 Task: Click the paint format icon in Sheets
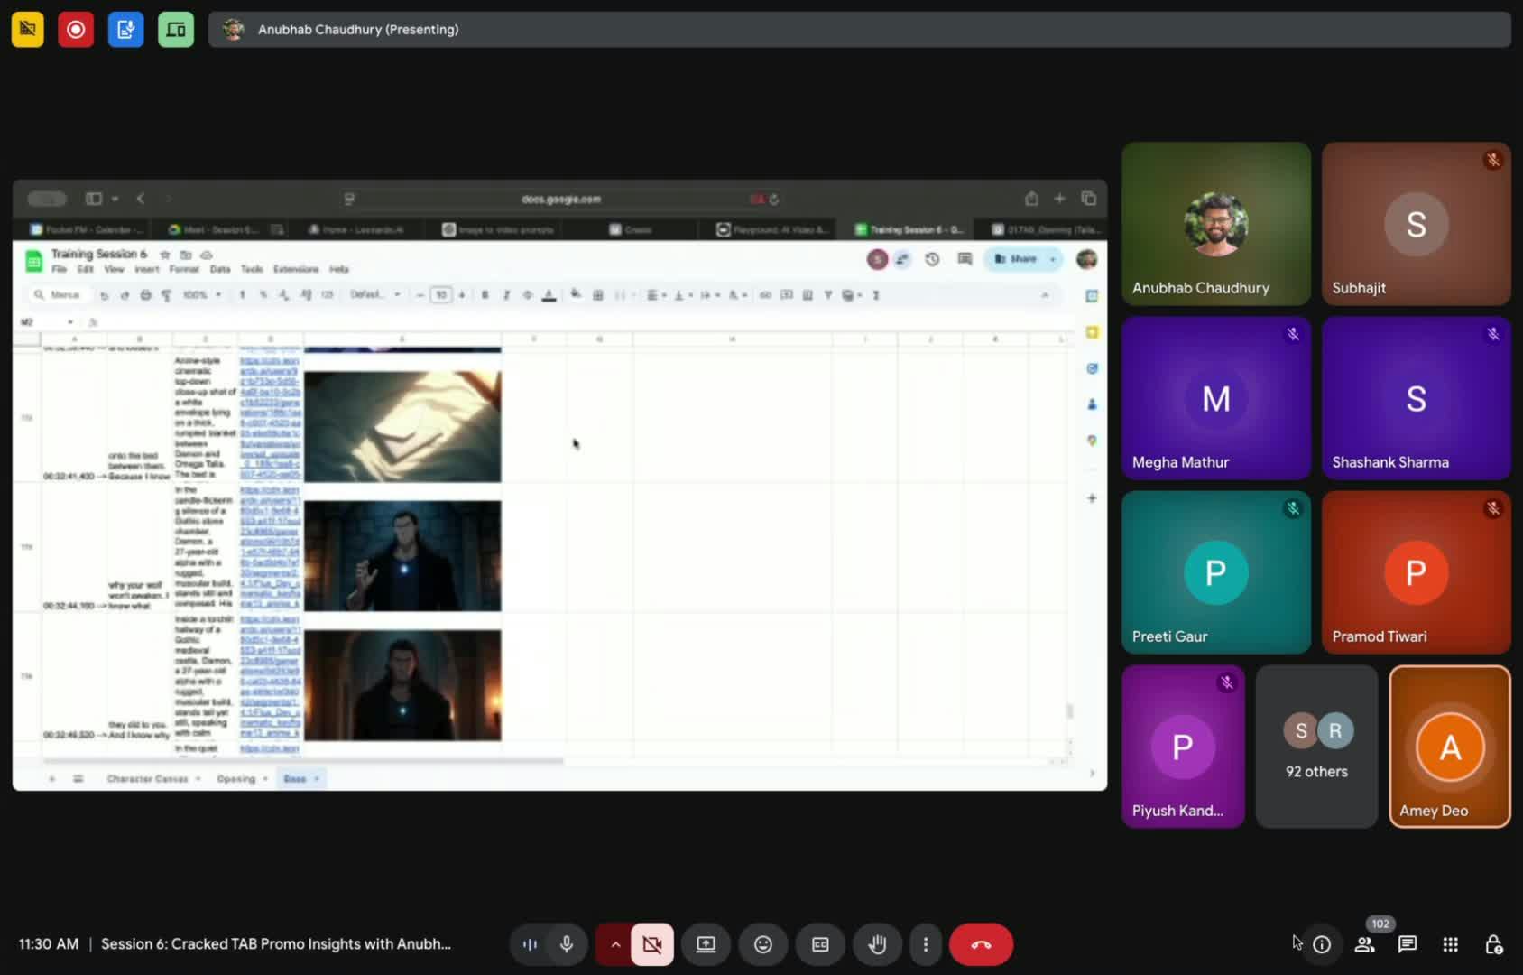[166, 295]
